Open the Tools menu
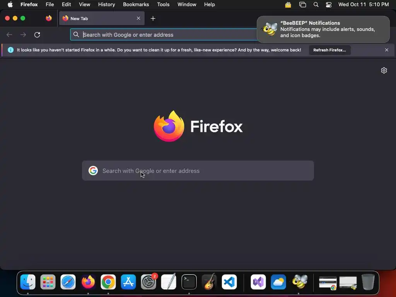Image resolution: width=396 pixels, height=297 pixels. (163, 4)
